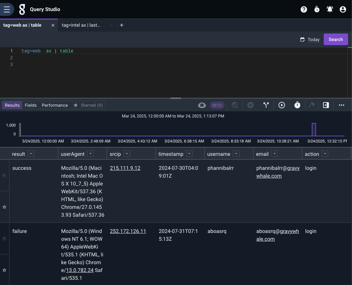Open the userAgent column dropdown
This screenshot has height=285, width=352.
click(x=90, y=154)
